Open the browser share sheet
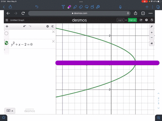162x121 pixels. (x=136, y=13)
